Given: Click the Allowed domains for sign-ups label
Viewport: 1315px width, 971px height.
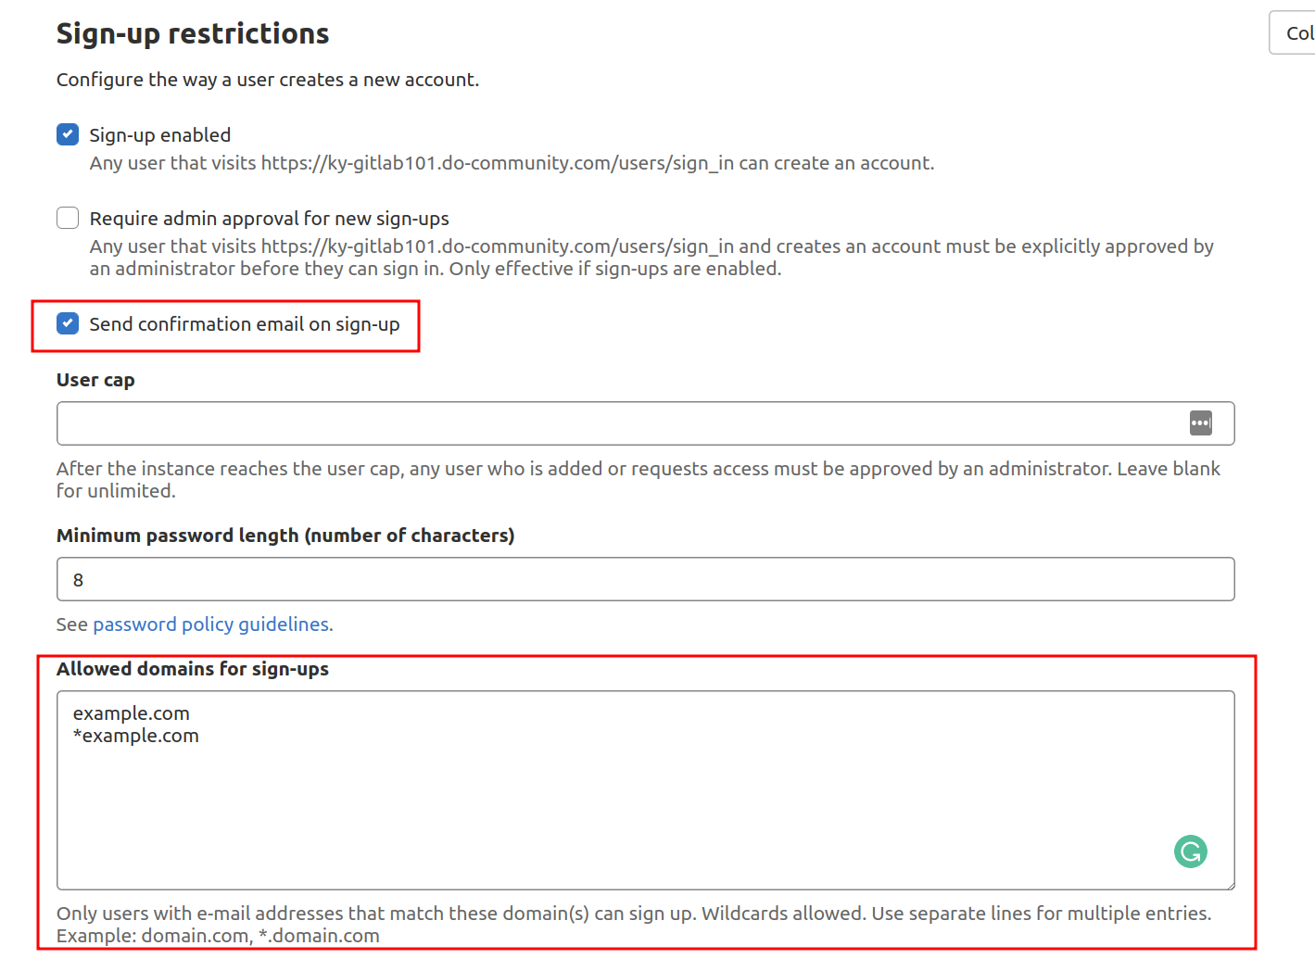Looking at the screenshot, I should point(192,668).
